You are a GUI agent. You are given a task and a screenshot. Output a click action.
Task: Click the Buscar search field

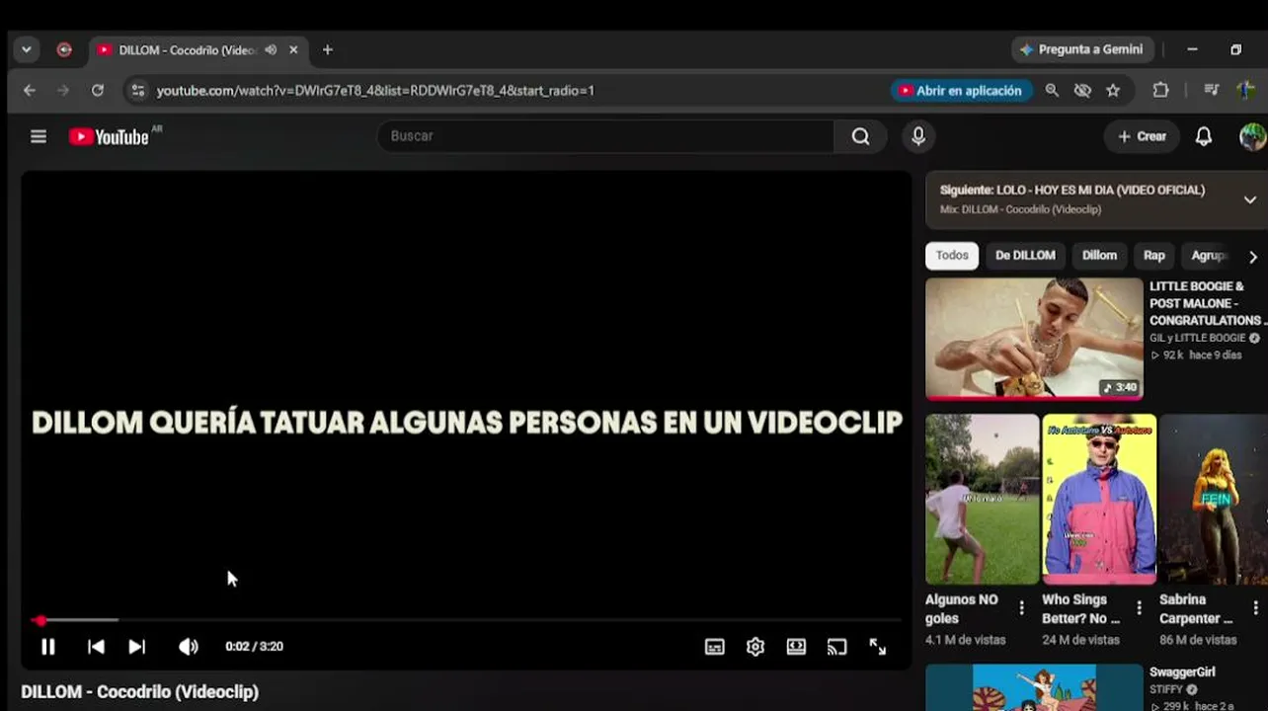click(x=605, y=136)
